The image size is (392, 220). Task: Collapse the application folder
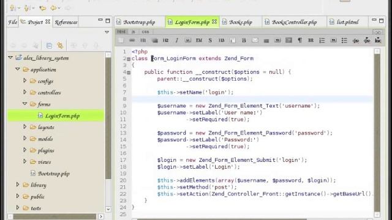click(x=17, y=69)
